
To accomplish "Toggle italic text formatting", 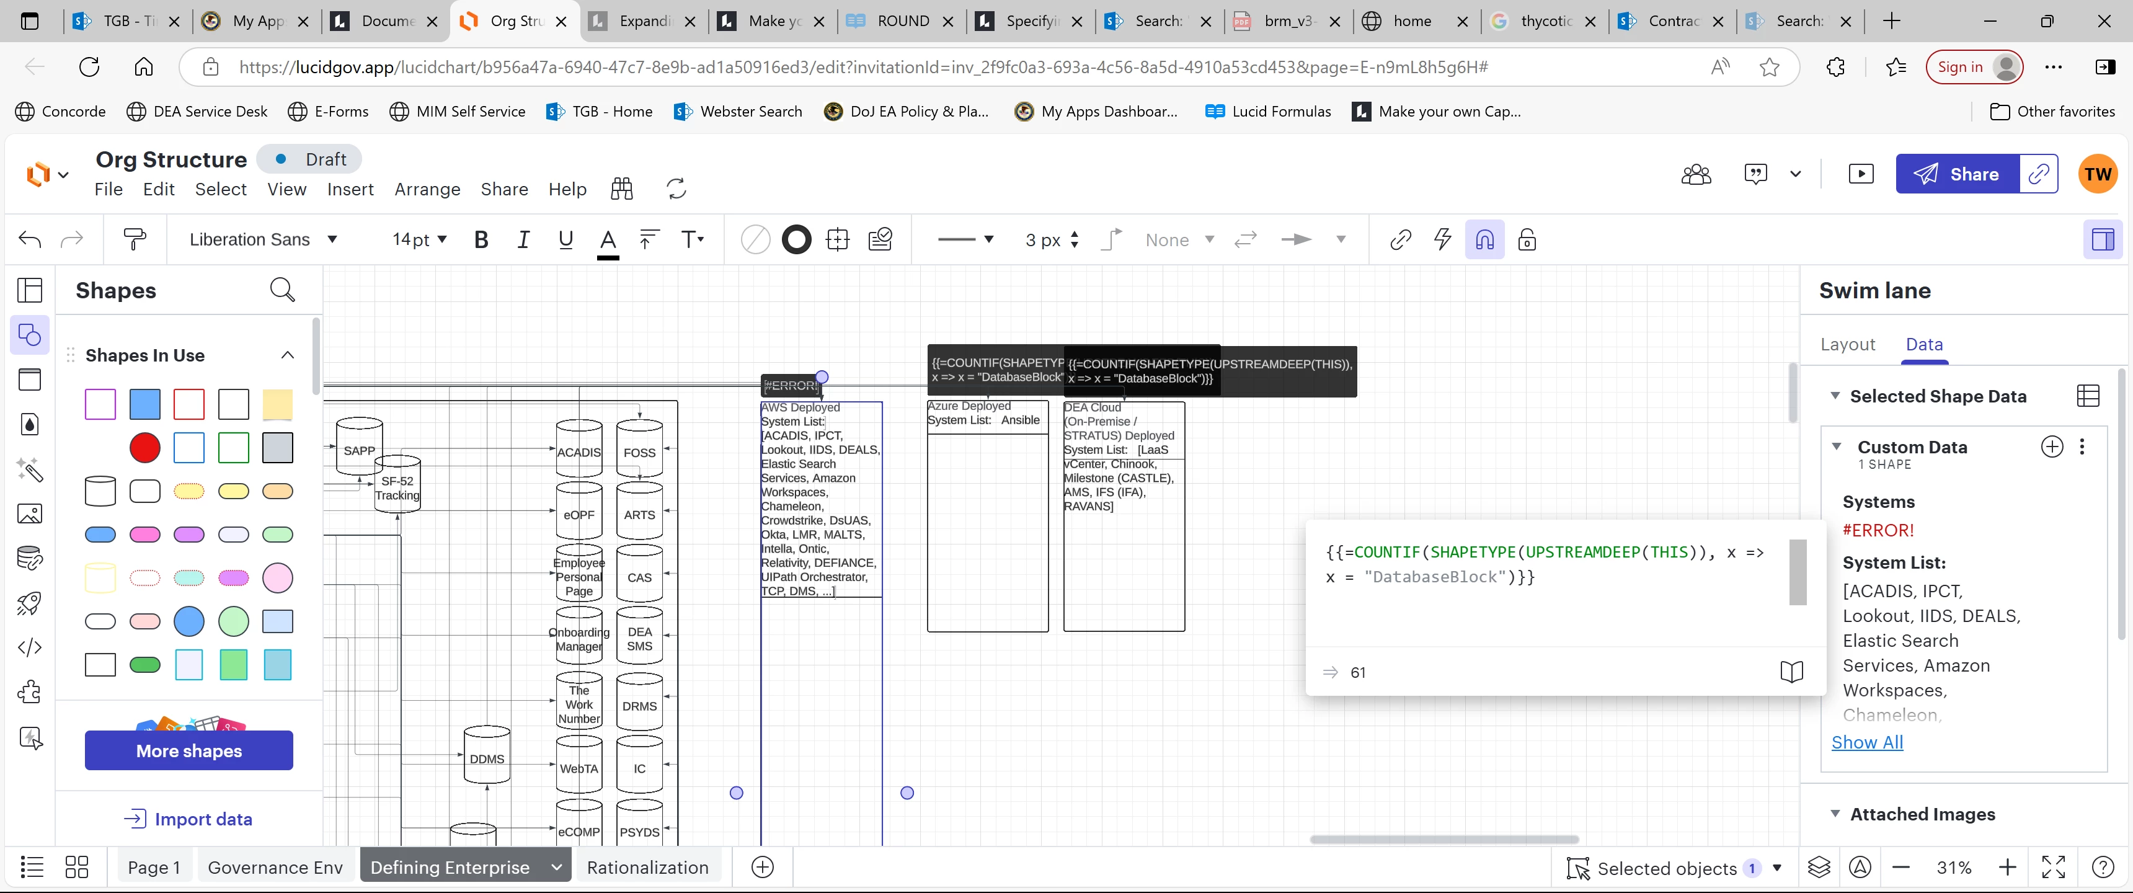I will (523, 240).
